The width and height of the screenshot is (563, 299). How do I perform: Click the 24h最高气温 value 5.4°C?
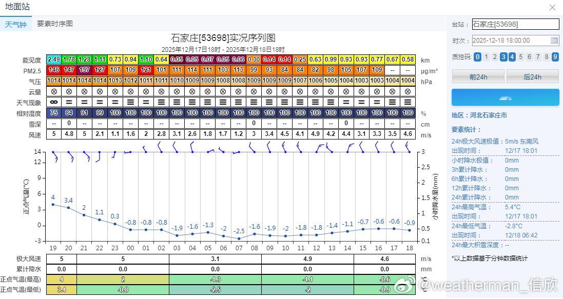513,207
